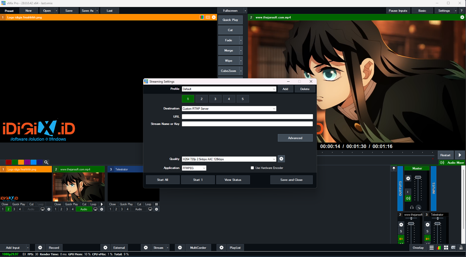Click monitor output icon on Telestrator tile
The image size is (466, 257).
pyautogui.click(x=150, y=209)
